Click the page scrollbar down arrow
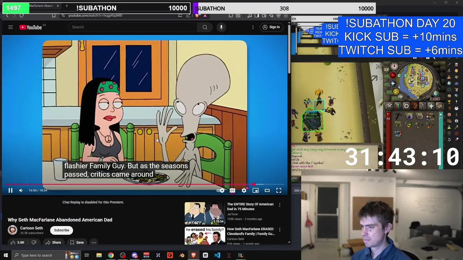The width and height of the screenshot is (463, 260). click(289, 242)
